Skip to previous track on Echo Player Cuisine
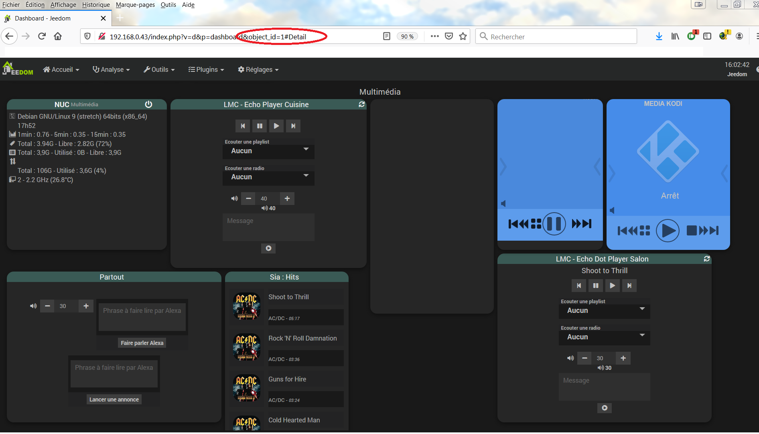 [243, 126]
